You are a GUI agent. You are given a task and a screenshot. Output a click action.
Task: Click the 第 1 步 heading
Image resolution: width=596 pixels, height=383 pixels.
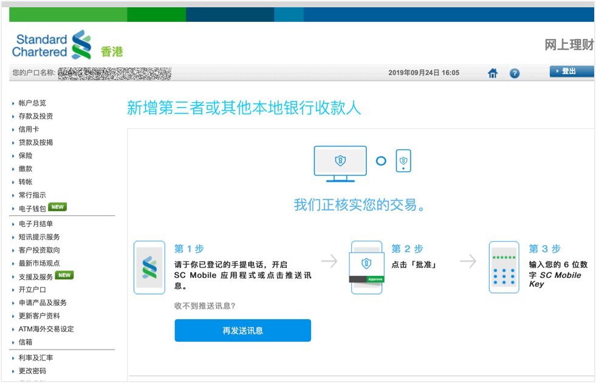(x=189, y=249)
